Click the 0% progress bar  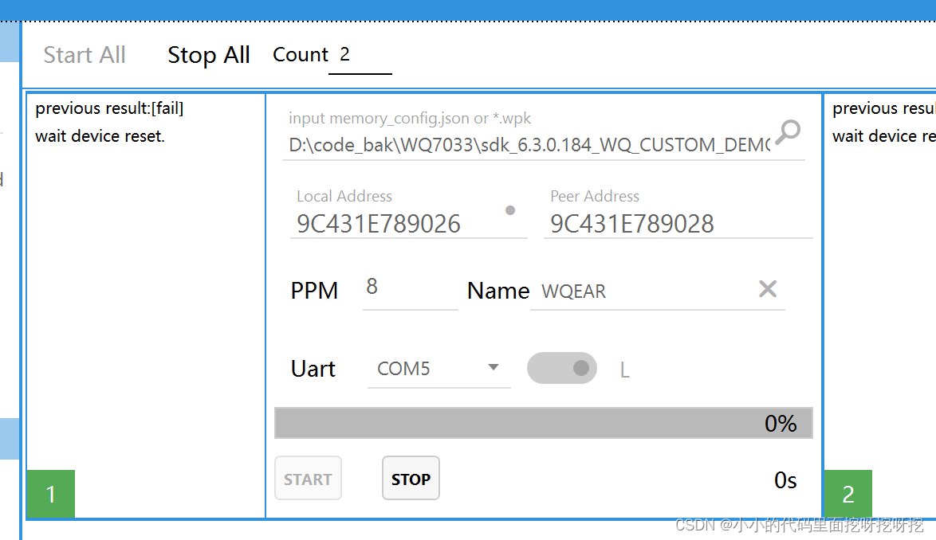coord(543,423)
